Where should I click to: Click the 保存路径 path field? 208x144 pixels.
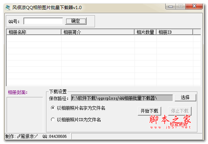point(122,98)
